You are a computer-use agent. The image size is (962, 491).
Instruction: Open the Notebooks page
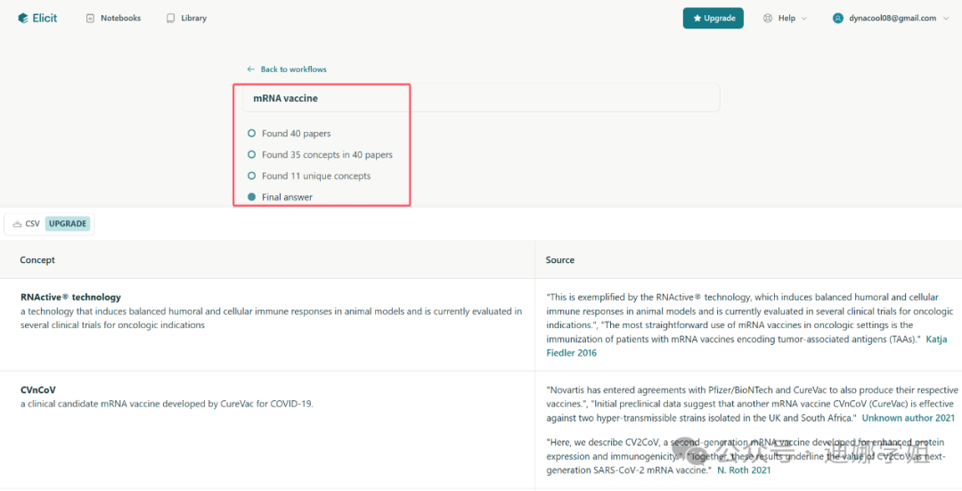(x=113, y=19)
